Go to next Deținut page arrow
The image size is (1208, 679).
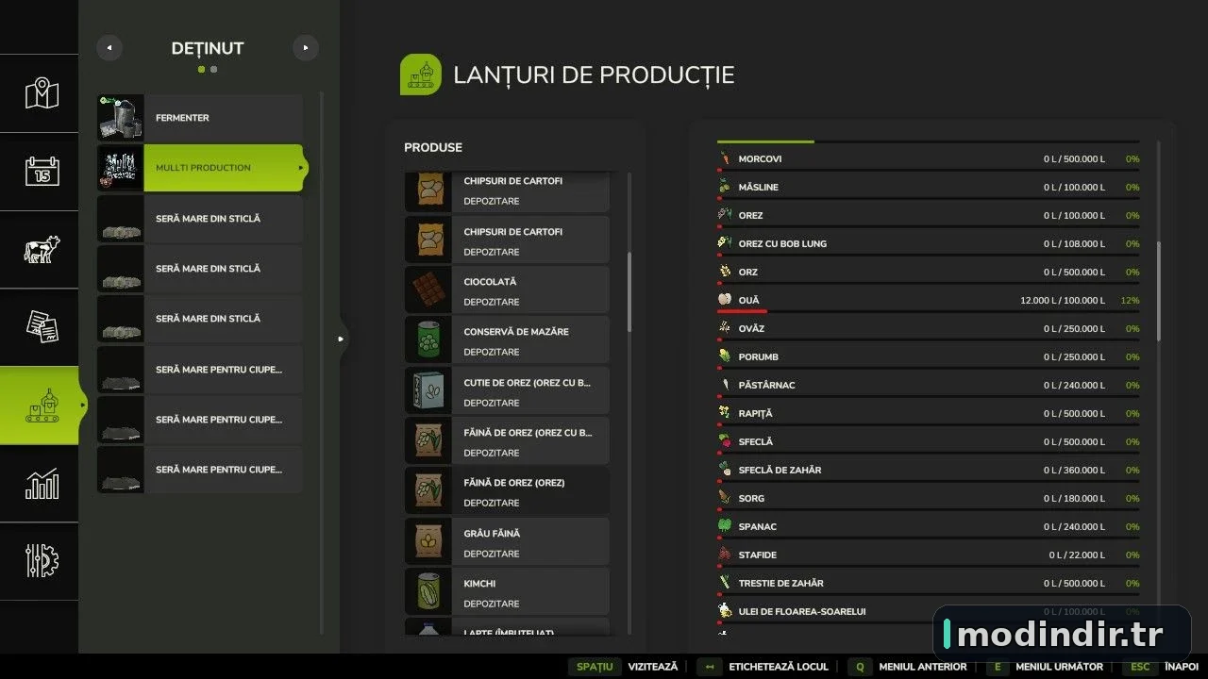306,47
